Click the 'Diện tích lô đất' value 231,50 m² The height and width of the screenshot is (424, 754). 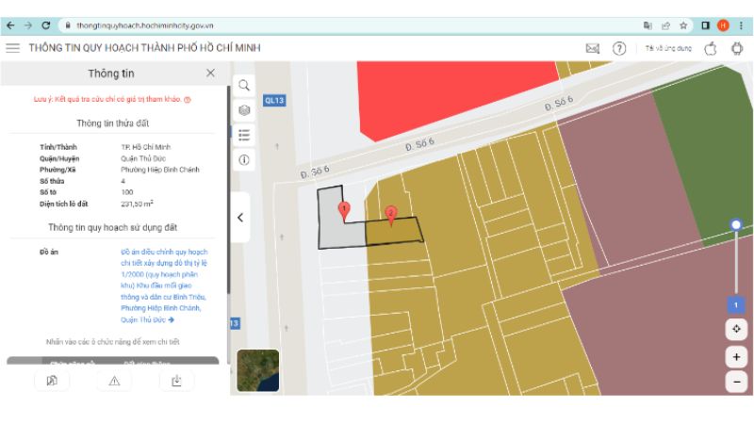tap(137, 204)
